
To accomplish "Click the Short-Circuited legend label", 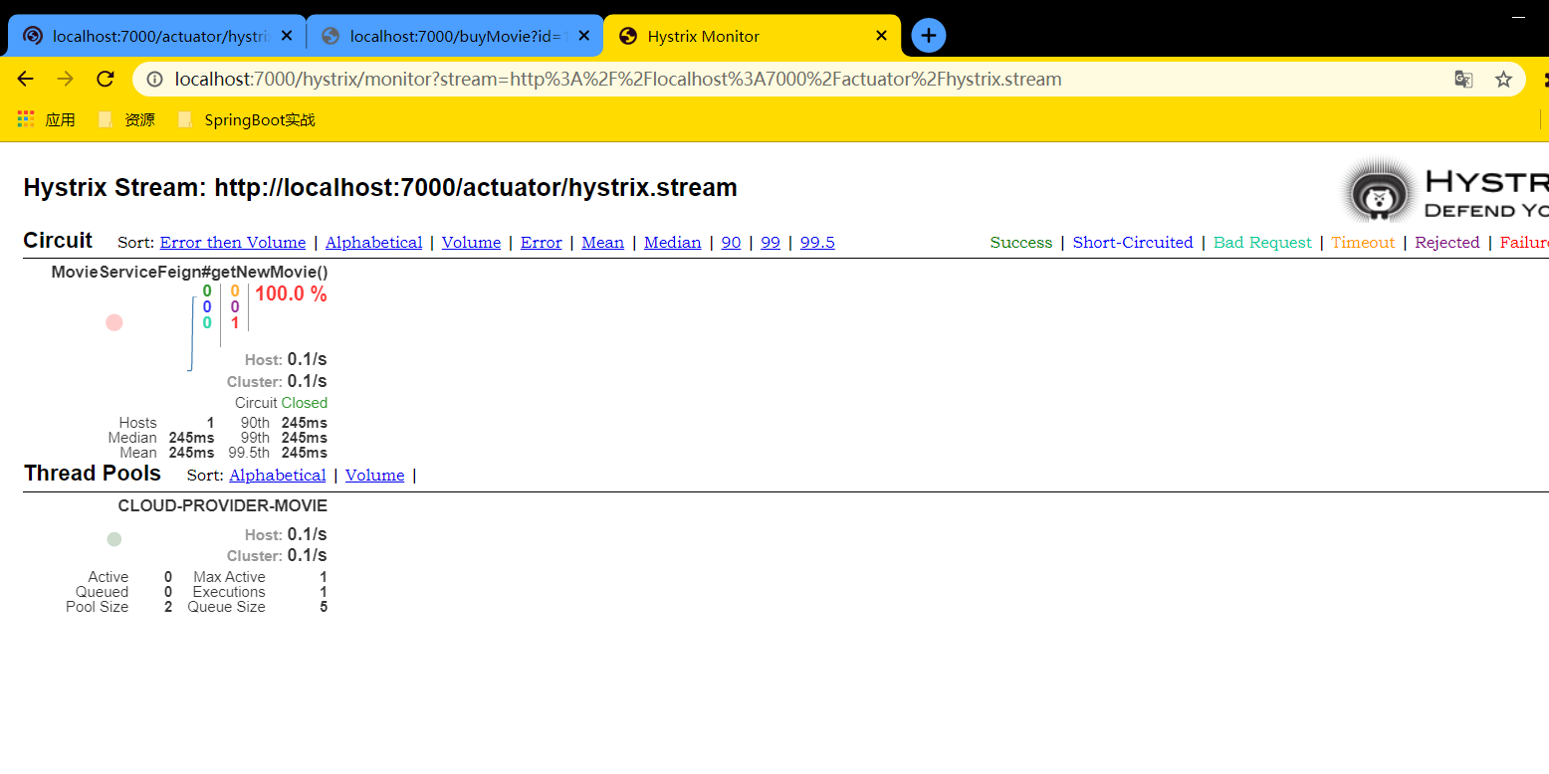I will 1133,243.
